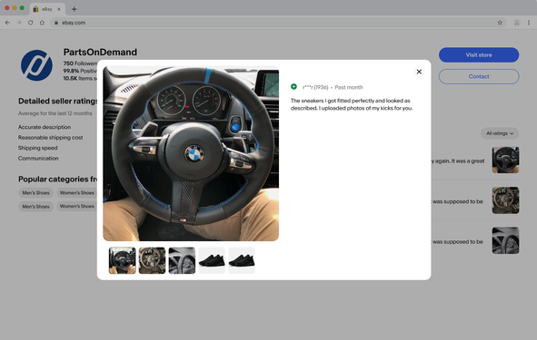This screenshot has width=537, height=340.
Task: Open browser three-dot menu
Action: pyautogui.click(x=529, y=23)
